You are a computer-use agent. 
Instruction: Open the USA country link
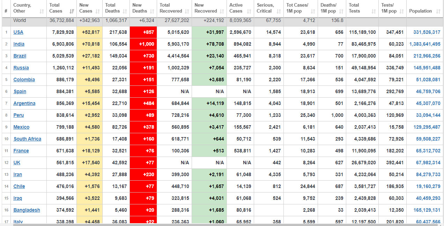pos(18,32)
